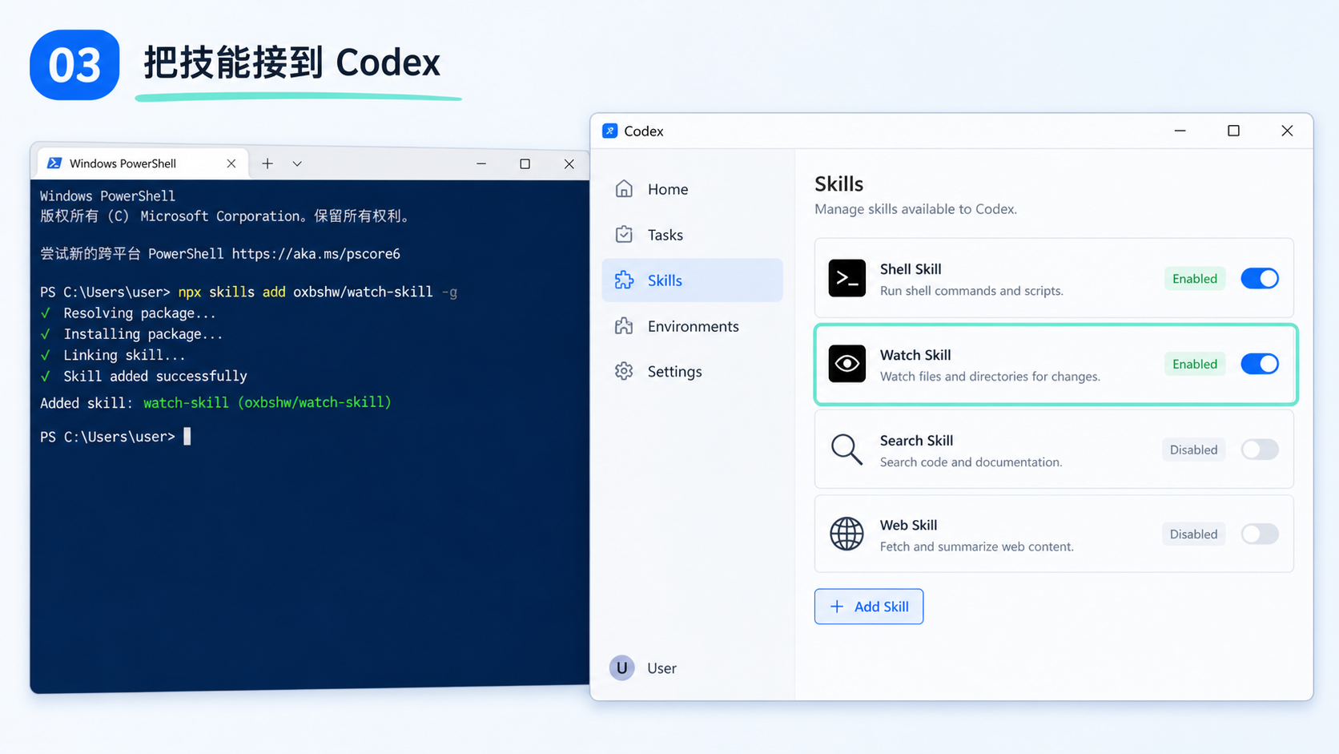This screenshot has width=1339, height=754.
Task: Click the Disabled badge for Search Skill
Action: pos(1193,450)
